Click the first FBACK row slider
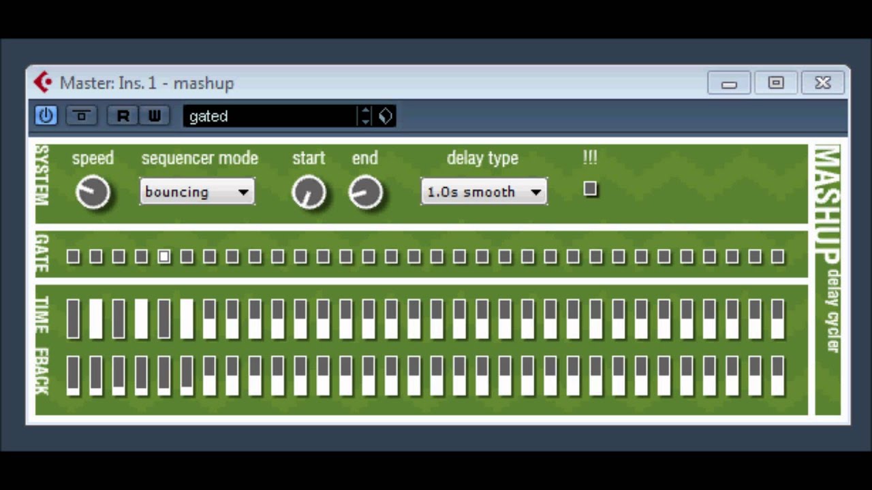The width and height of the screenshot is (872, 490). point(74,376)
